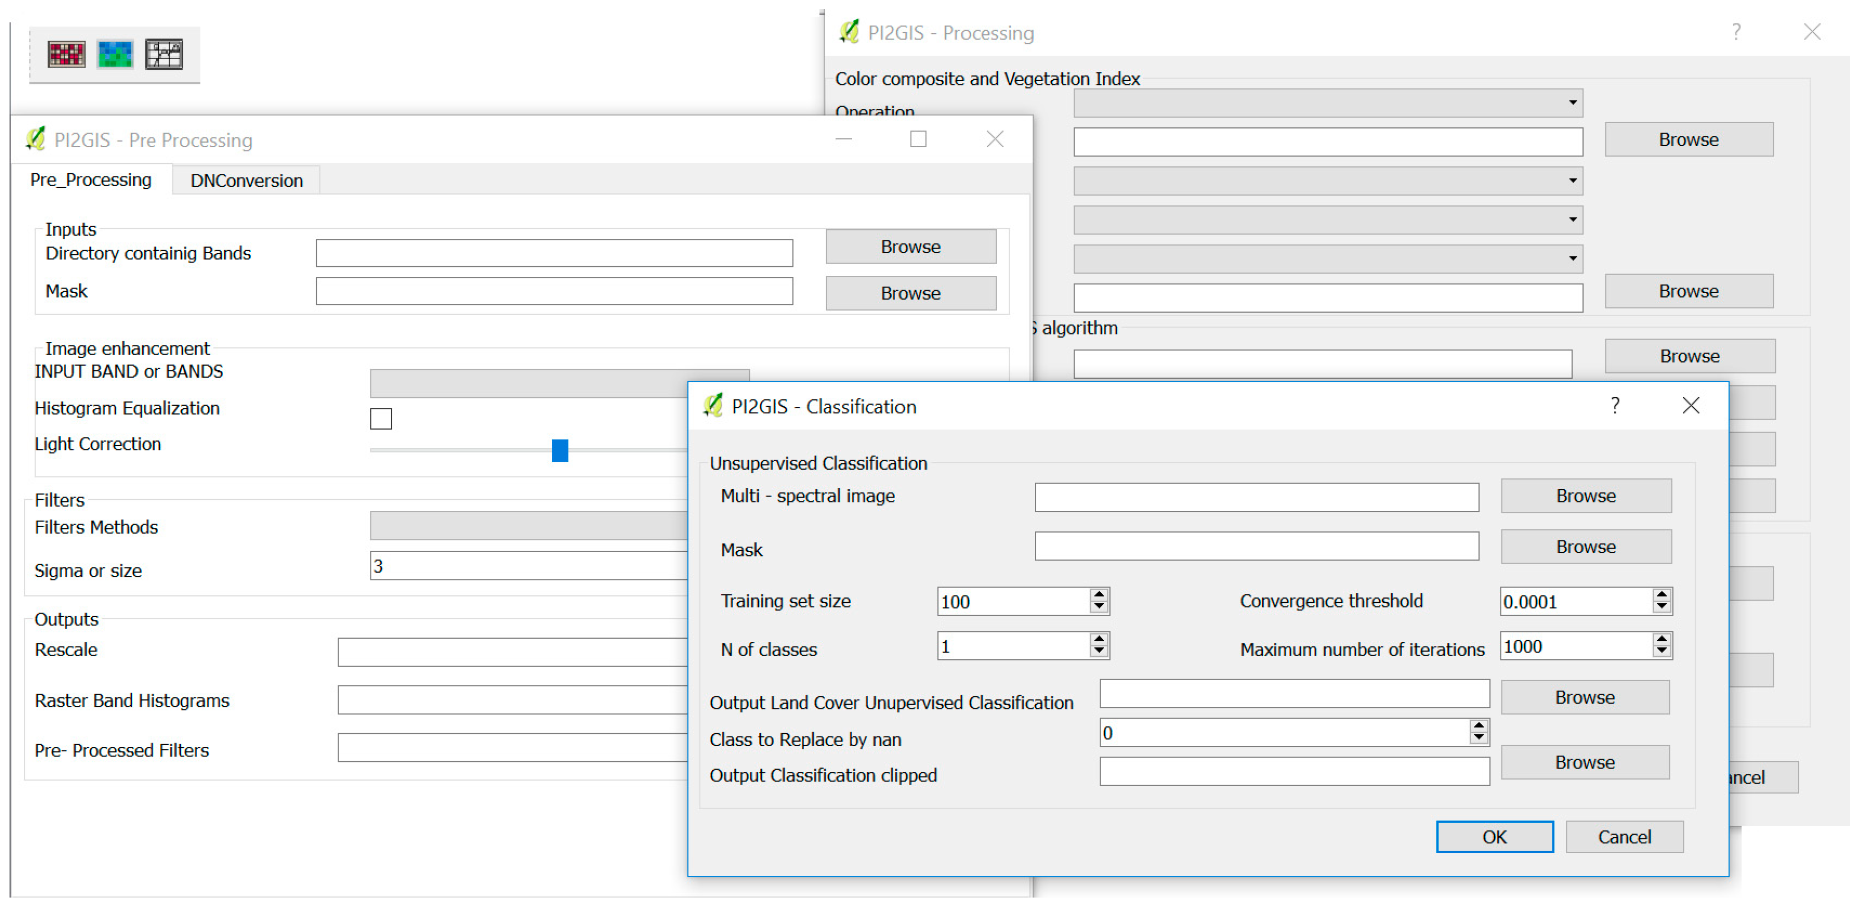
Task: Click the red checkered grid toolbar icon
Action: tap(66, 54)
